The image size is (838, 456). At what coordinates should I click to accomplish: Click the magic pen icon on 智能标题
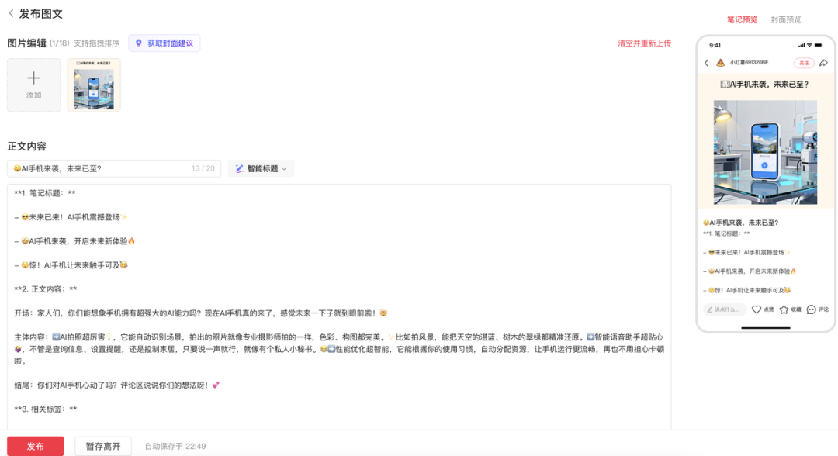point(241,168)
